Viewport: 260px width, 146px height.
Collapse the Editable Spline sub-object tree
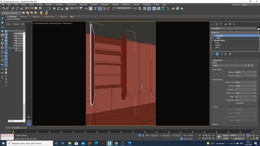pos(212,41)
